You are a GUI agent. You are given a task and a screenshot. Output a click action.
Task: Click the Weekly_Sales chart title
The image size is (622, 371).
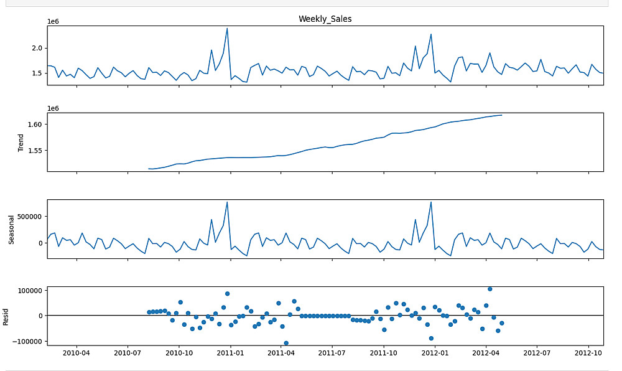(x=325, y=19)
